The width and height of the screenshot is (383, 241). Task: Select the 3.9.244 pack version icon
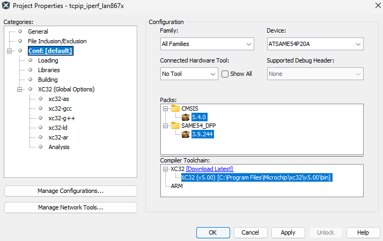click(186, 134)
